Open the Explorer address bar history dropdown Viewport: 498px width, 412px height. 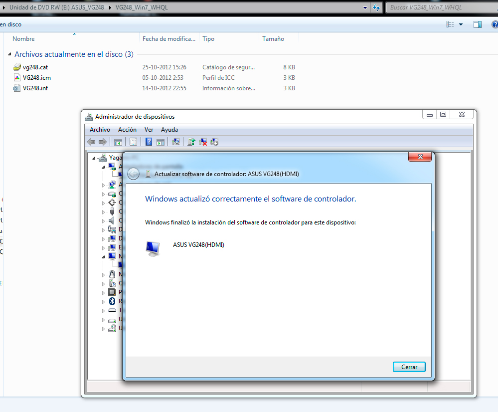coord(365,7)
